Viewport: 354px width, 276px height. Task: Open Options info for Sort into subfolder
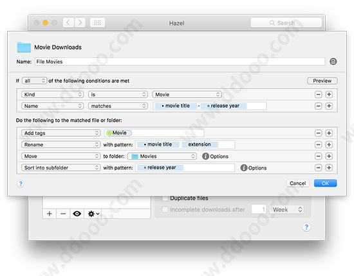point(244,168)
